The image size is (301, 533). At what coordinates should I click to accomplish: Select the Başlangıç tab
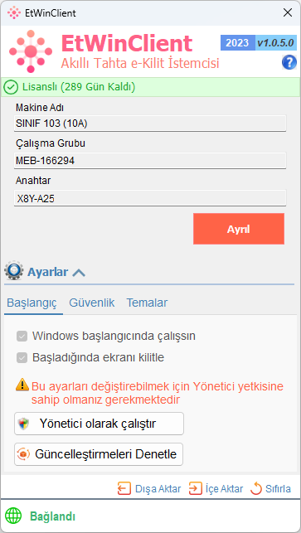pos(32,303)
